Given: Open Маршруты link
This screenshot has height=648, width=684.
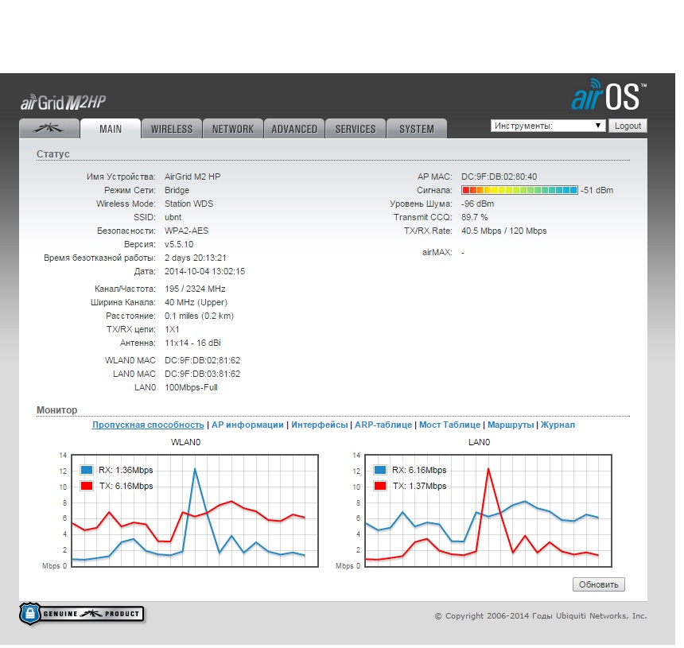Looking at the screenshot, I should (511, 425).
